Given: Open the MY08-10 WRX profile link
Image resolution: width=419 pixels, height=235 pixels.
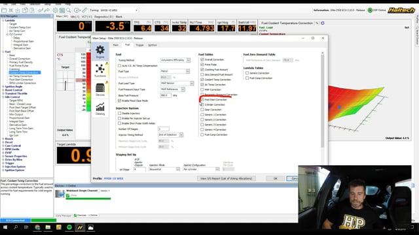Looking at the screenshot, I should [x=113, y=178].
